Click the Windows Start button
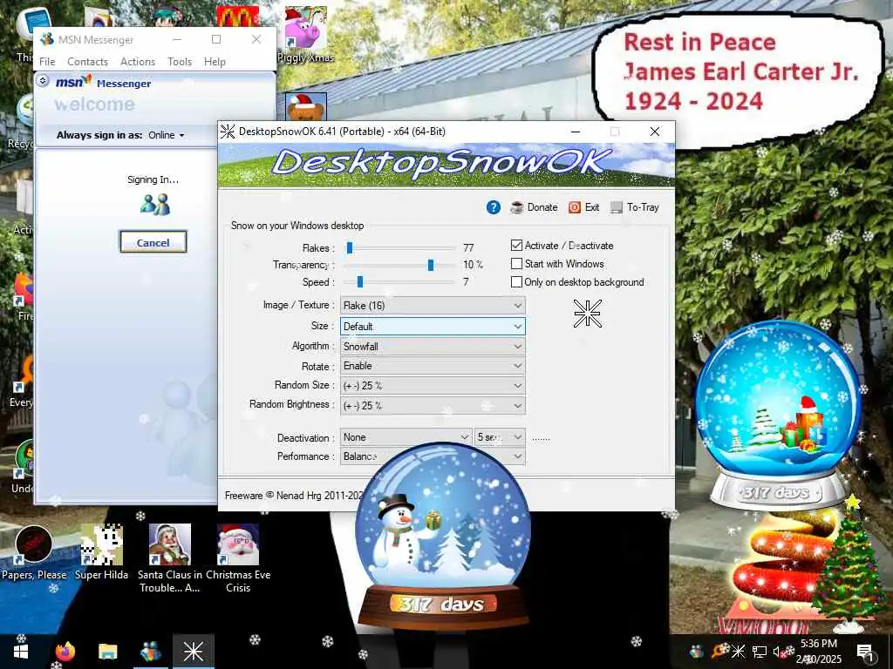 (x=21, y=652)
